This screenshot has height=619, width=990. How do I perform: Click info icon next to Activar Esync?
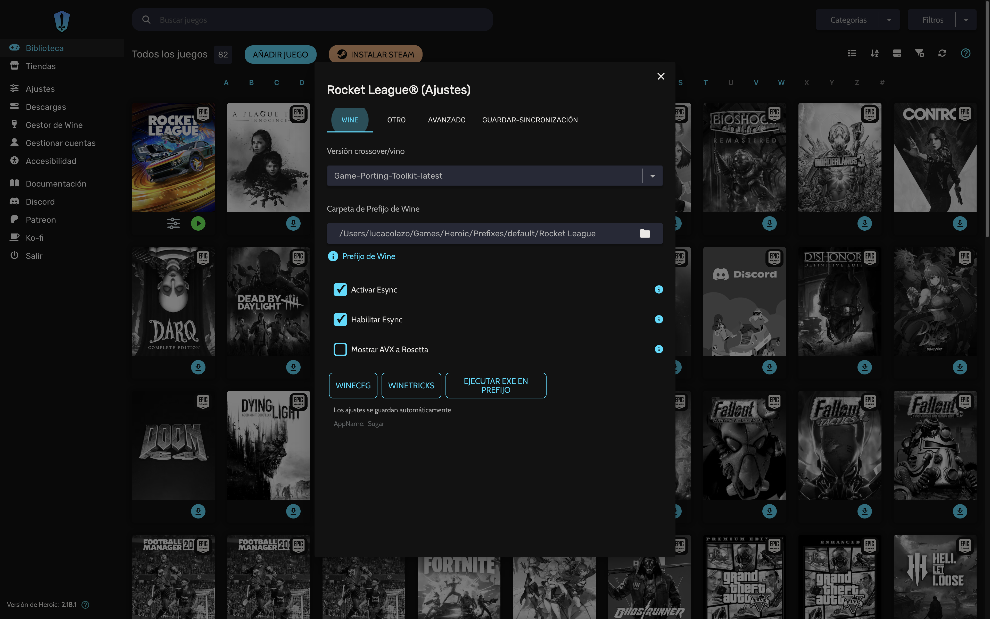tap(659, 289)
